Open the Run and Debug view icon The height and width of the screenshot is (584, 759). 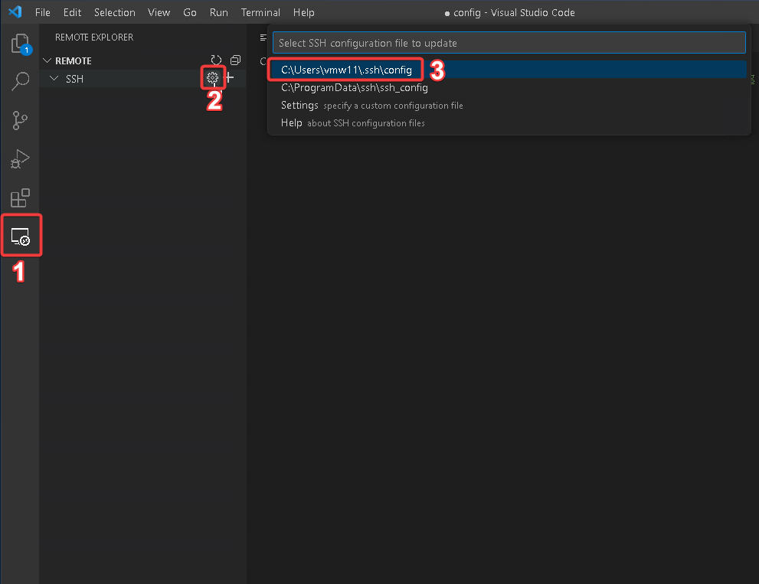(21, 158)
